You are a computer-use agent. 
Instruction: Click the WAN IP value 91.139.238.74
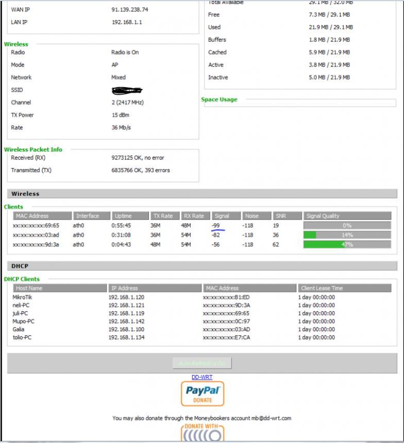pos(130,10)
